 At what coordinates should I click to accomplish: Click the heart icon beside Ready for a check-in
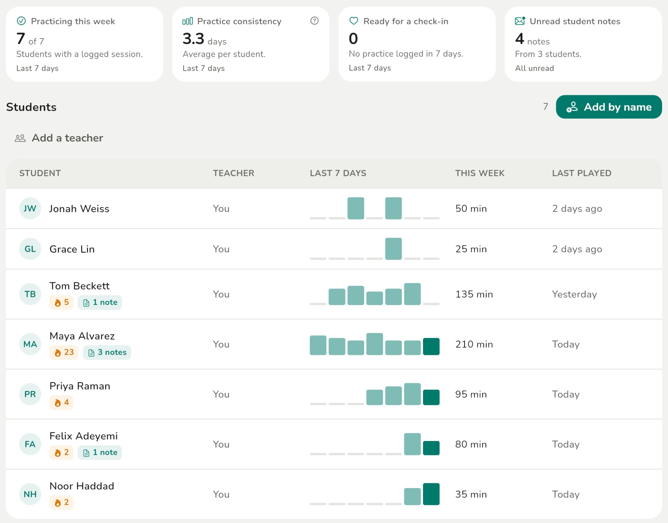tap(354, 21)
